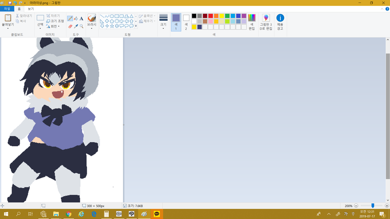Viewport: 390px width, 219px height.
Task: Choose the Rounded rectangular callout shape
Action: coord(122,26)
